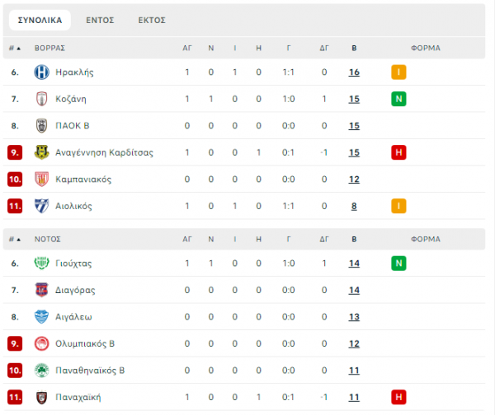Click the Αιολικός team logo

42,206
